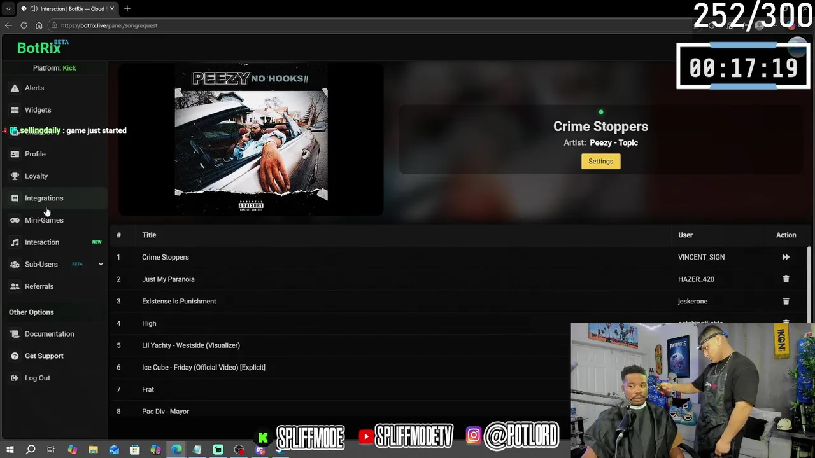Screen dimensions: 815x458
Task: Open song request Settings
Action: point(600,162)
